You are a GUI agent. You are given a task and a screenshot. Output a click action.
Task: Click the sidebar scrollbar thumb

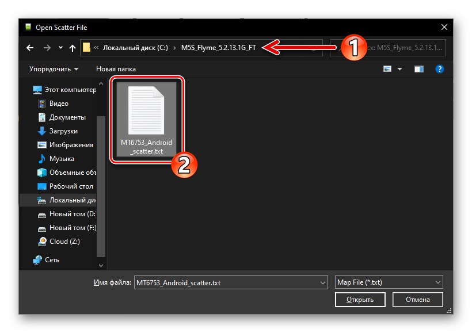[101, 186]
